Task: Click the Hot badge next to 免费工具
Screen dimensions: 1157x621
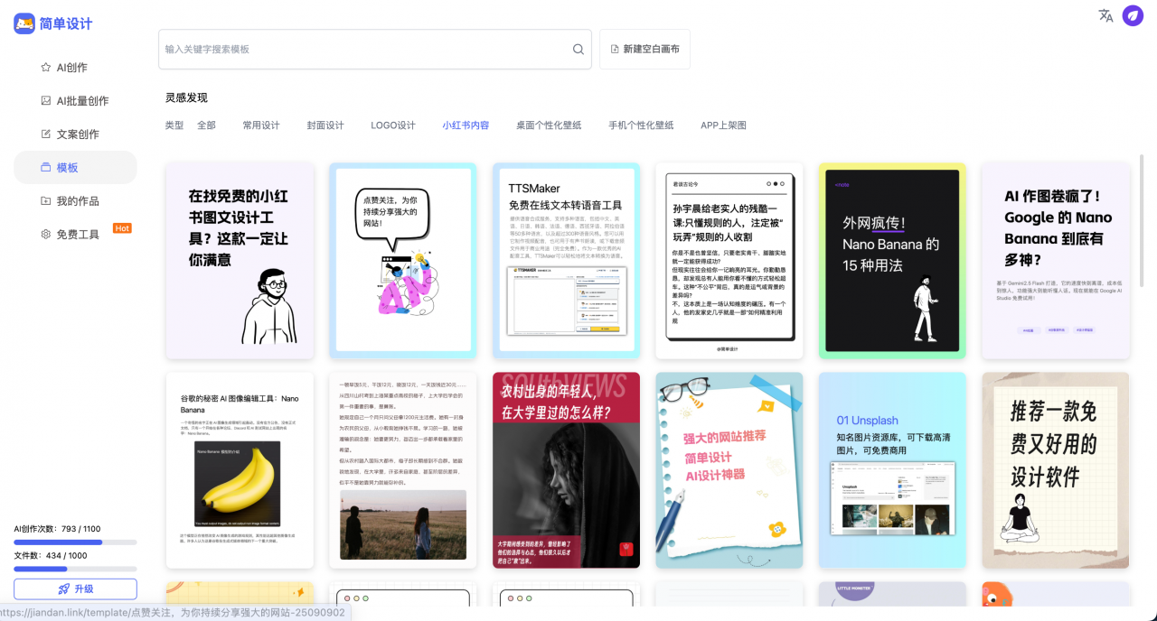Action: (122, 228)
